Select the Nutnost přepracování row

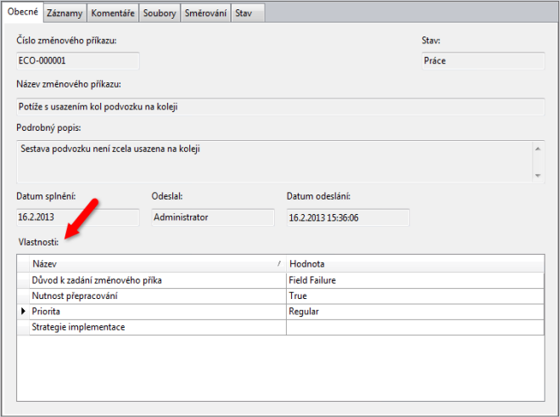280,296
